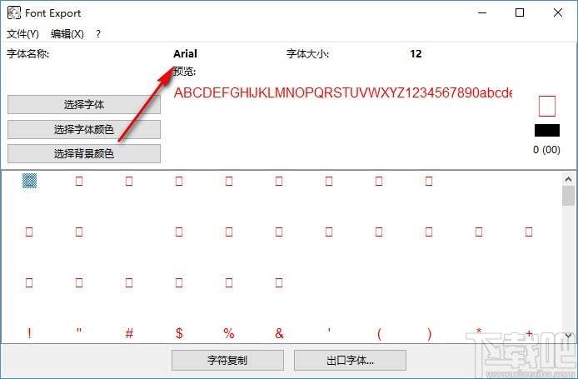Open the 编辑(X) menu
The width and height of the screenshot is (578, 379).
click(x=67, y=34)
